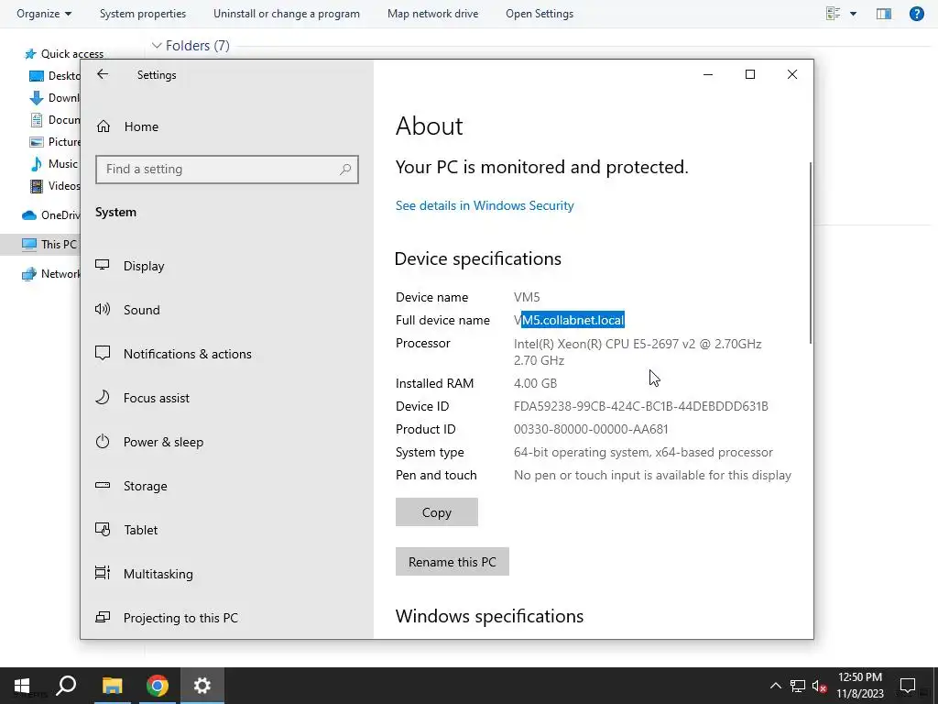Image resolution: width=938 pixels, height=704 pixels.
Task: Click the Settings window vertical scrollbar
Action: [811, 253]
